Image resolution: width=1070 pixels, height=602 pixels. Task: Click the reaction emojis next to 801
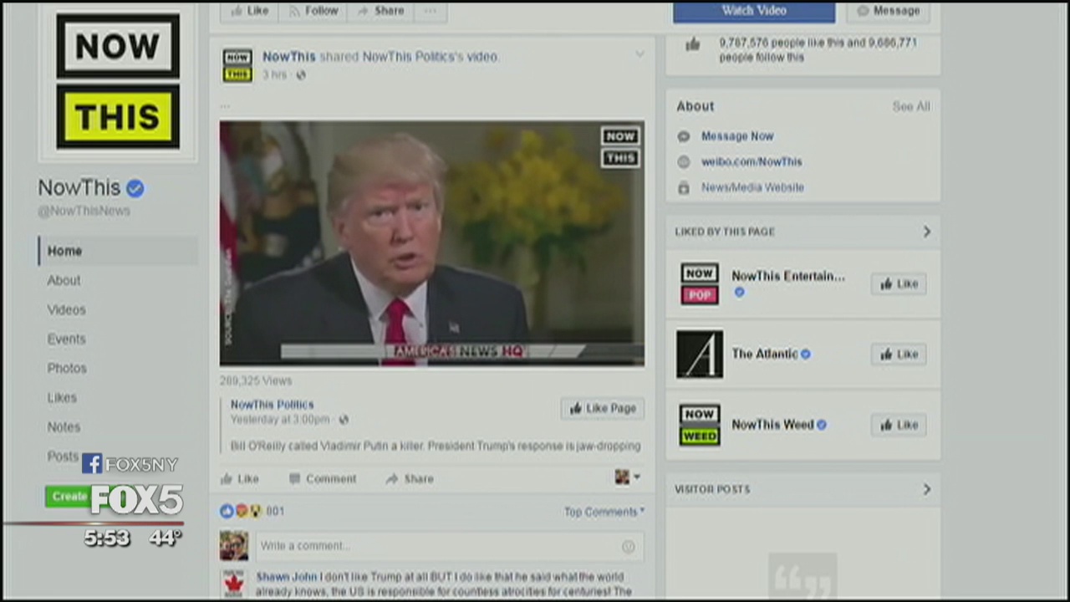point(241,511)
